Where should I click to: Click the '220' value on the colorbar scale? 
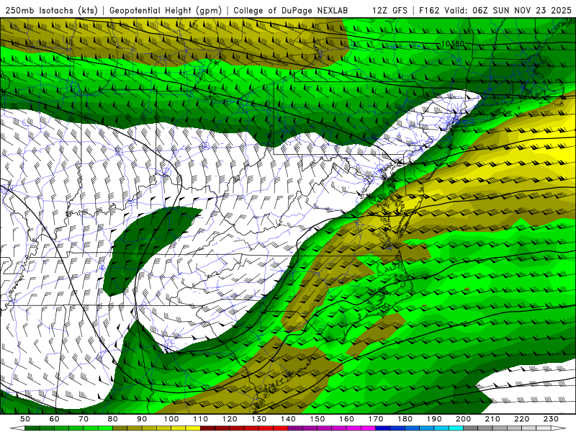click(x=521, y=419)
